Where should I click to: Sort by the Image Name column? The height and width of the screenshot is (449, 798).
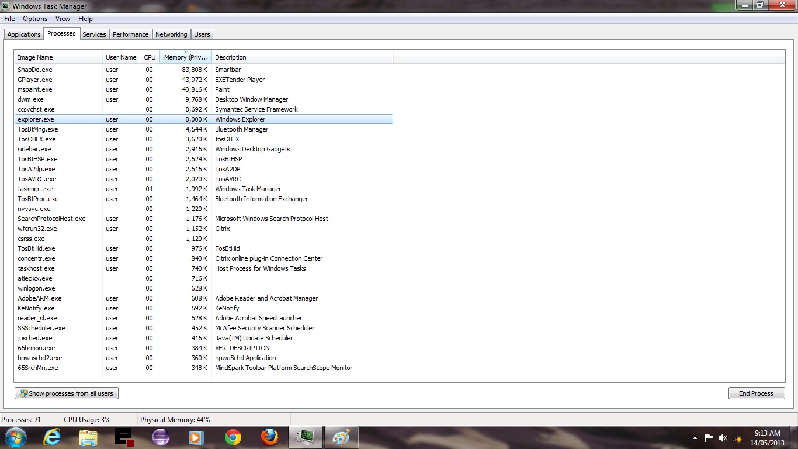pos(58,57)
